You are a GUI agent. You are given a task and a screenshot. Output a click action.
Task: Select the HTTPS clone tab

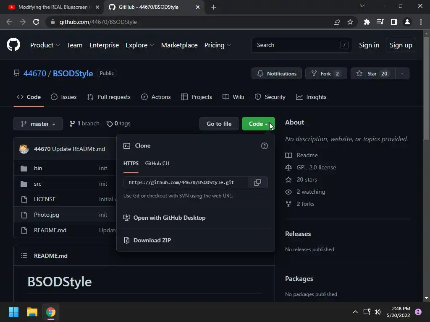[131, 164]
